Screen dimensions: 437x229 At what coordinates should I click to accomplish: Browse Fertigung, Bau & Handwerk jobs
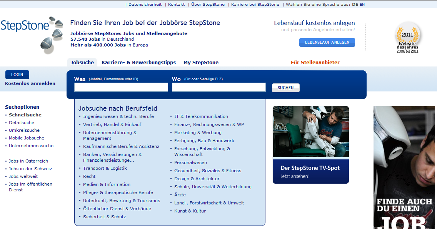(204, 141)
